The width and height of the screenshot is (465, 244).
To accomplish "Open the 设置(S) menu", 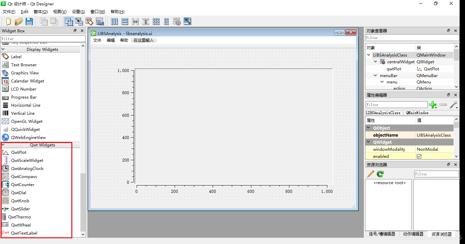I will tap(79, 12).
